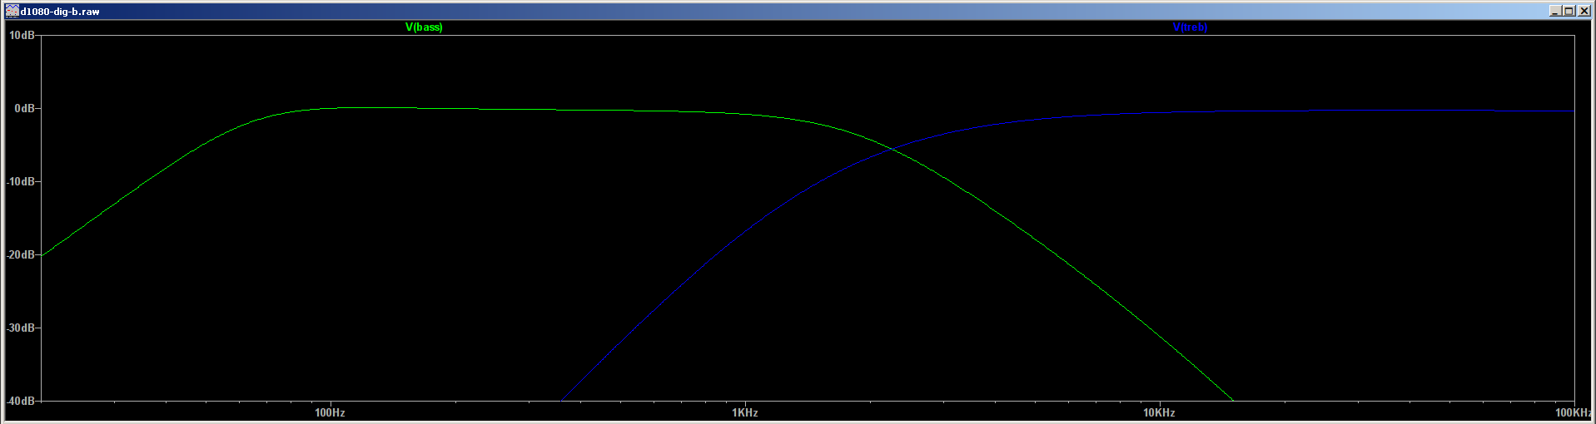Close the d1080-dig-b.raw plot window
Viewport: 1596px width, 424px height.
coord(1584,11)
